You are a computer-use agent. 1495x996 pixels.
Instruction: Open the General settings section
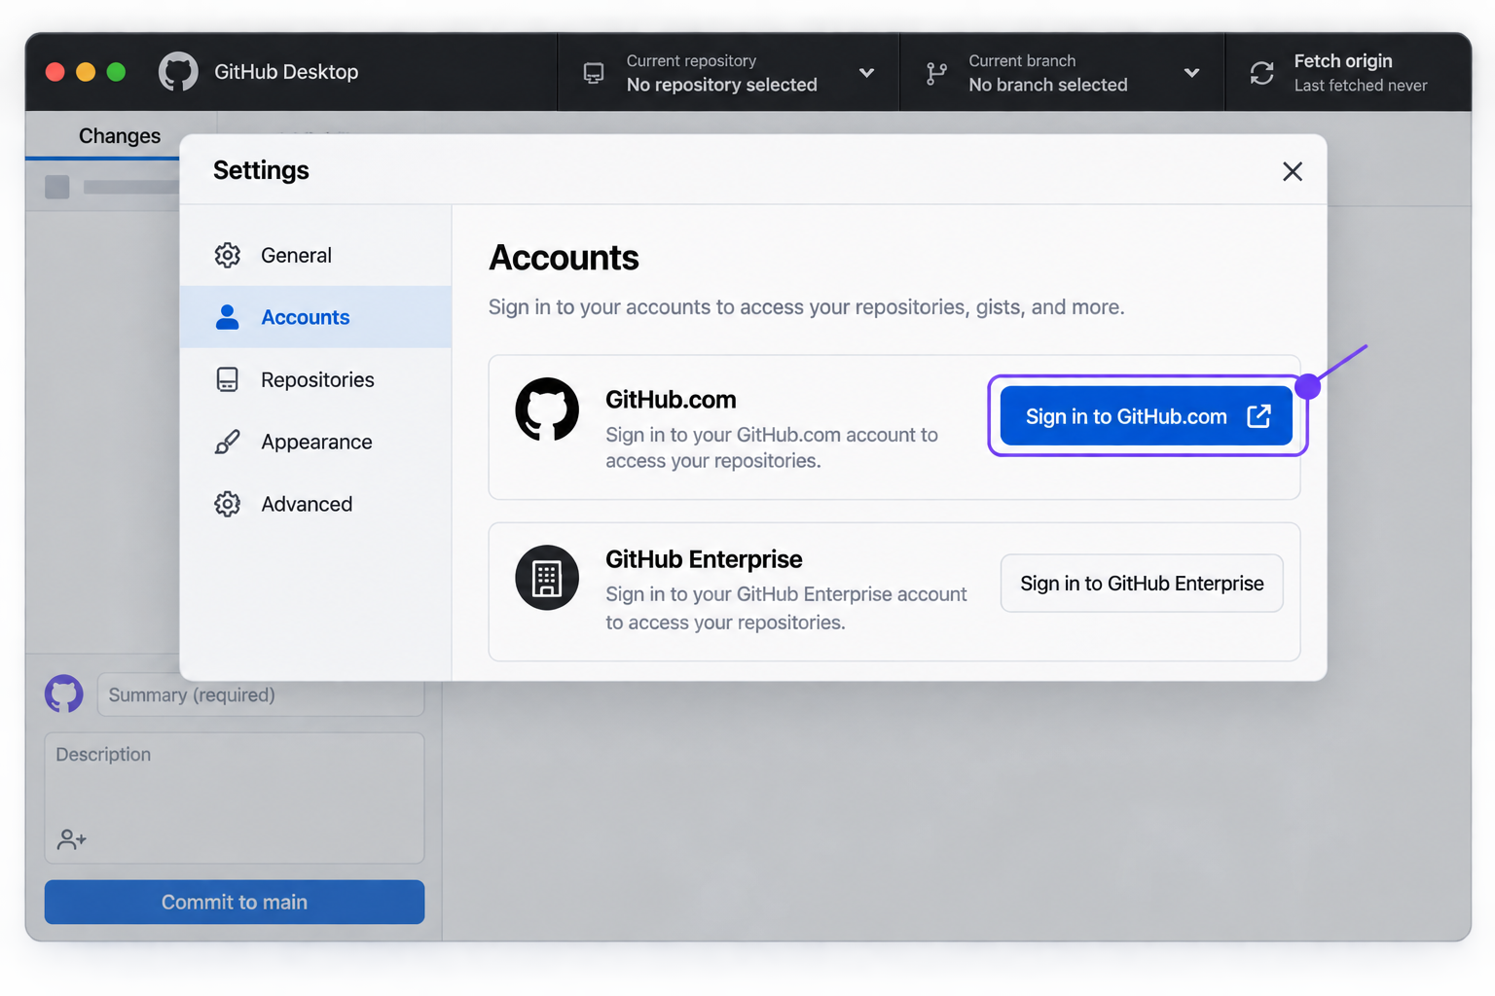316,255
